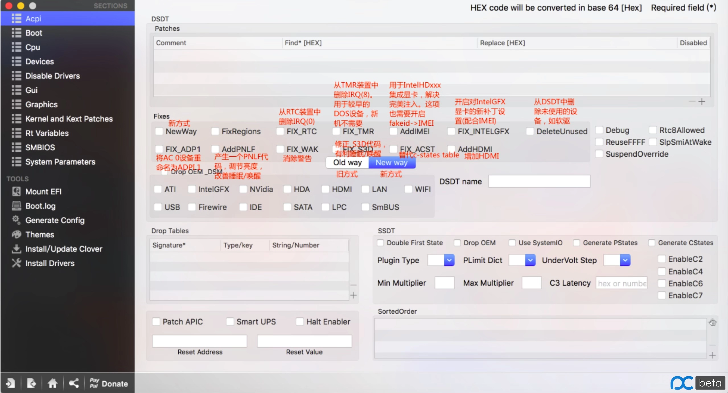Click the home icon in bottom bar
This screenshot has height=393, width=728.
point(52,383)
